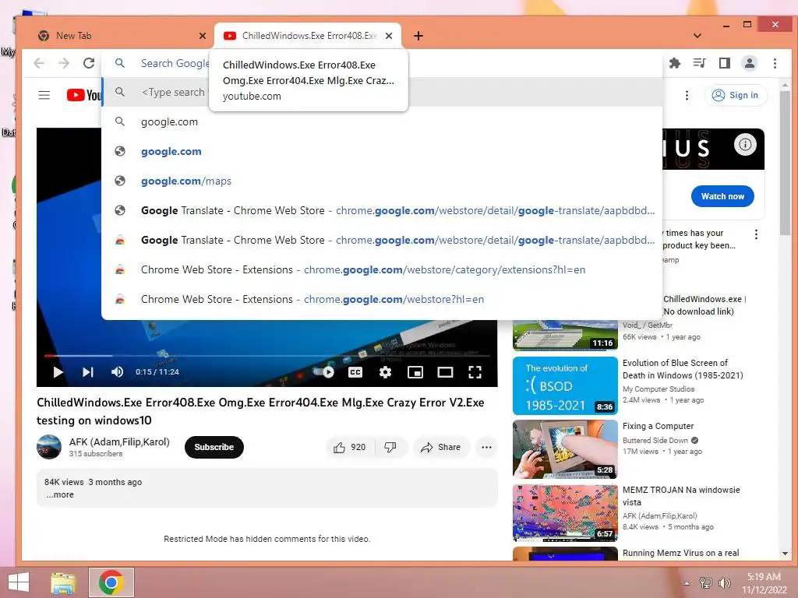
Task: Subscribe to the AFK channel
Action: click(x=214, y=447)
